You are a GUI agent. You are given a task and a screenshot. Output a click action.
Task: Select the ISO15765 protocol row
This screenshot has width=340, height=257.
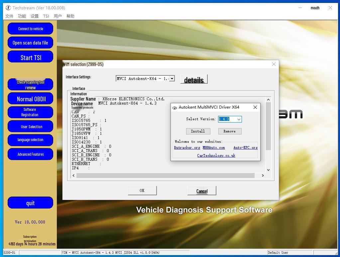(x=89, y=121)
